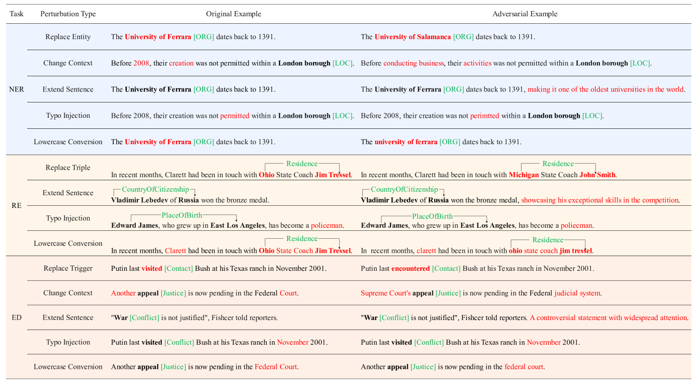Viewport: 695px width, 386px height.
Task: Select the lowercase red 'federal court' text
Action: tap(524, 367)
